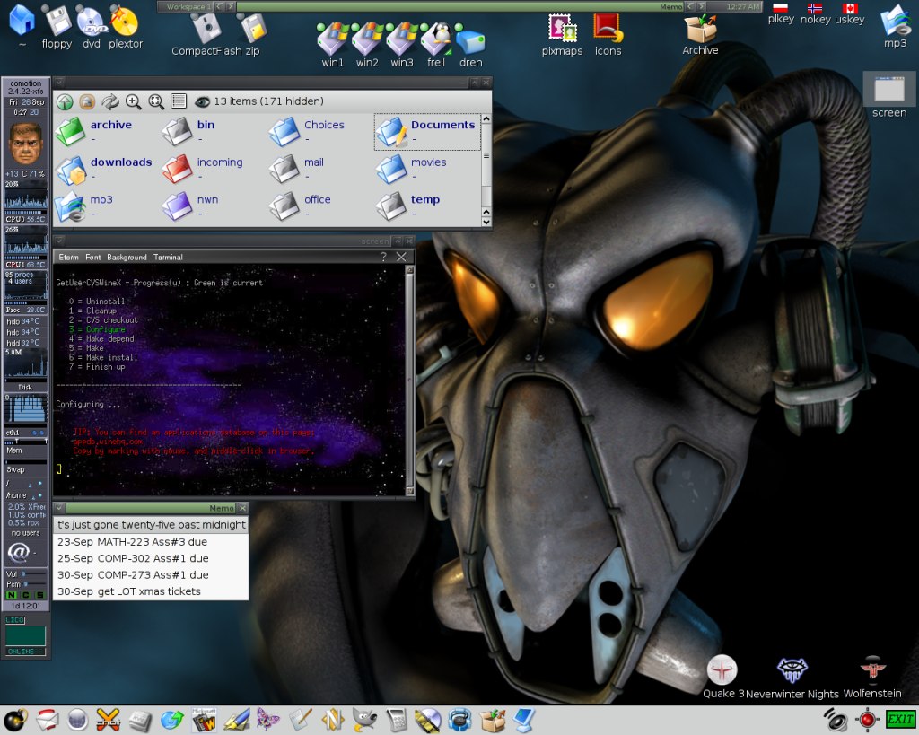This screenshot has height=735, width=919.
Task: Click the @ mail icon in system monitor
Action: point(18,552)
